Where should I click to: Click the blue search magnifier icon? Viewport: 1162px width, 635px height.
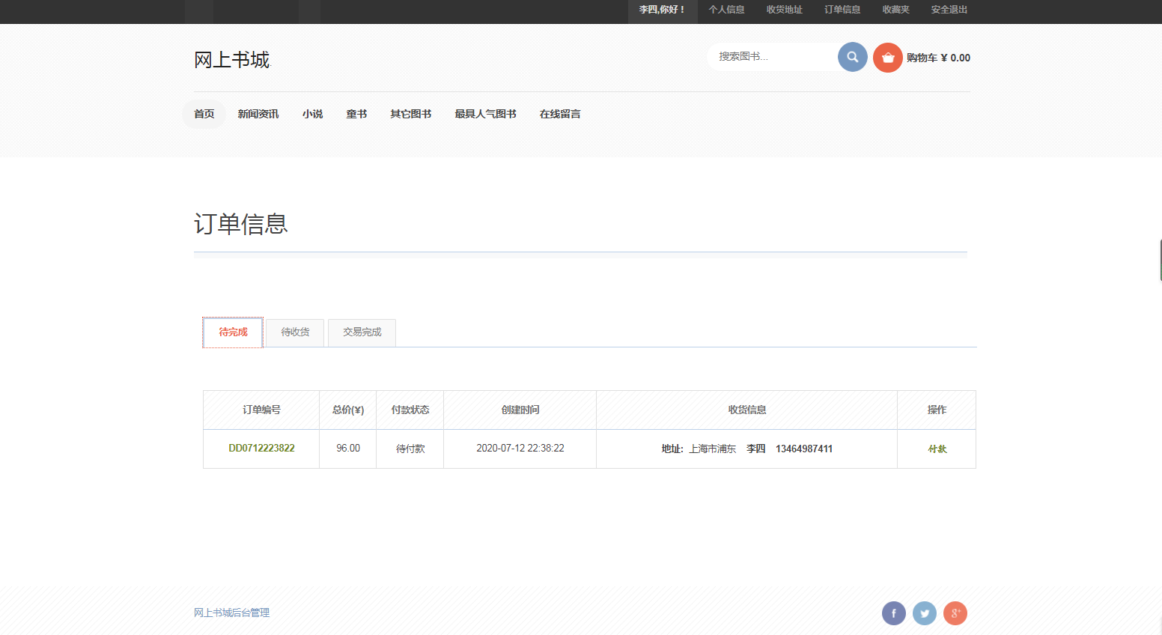point(852,57)
